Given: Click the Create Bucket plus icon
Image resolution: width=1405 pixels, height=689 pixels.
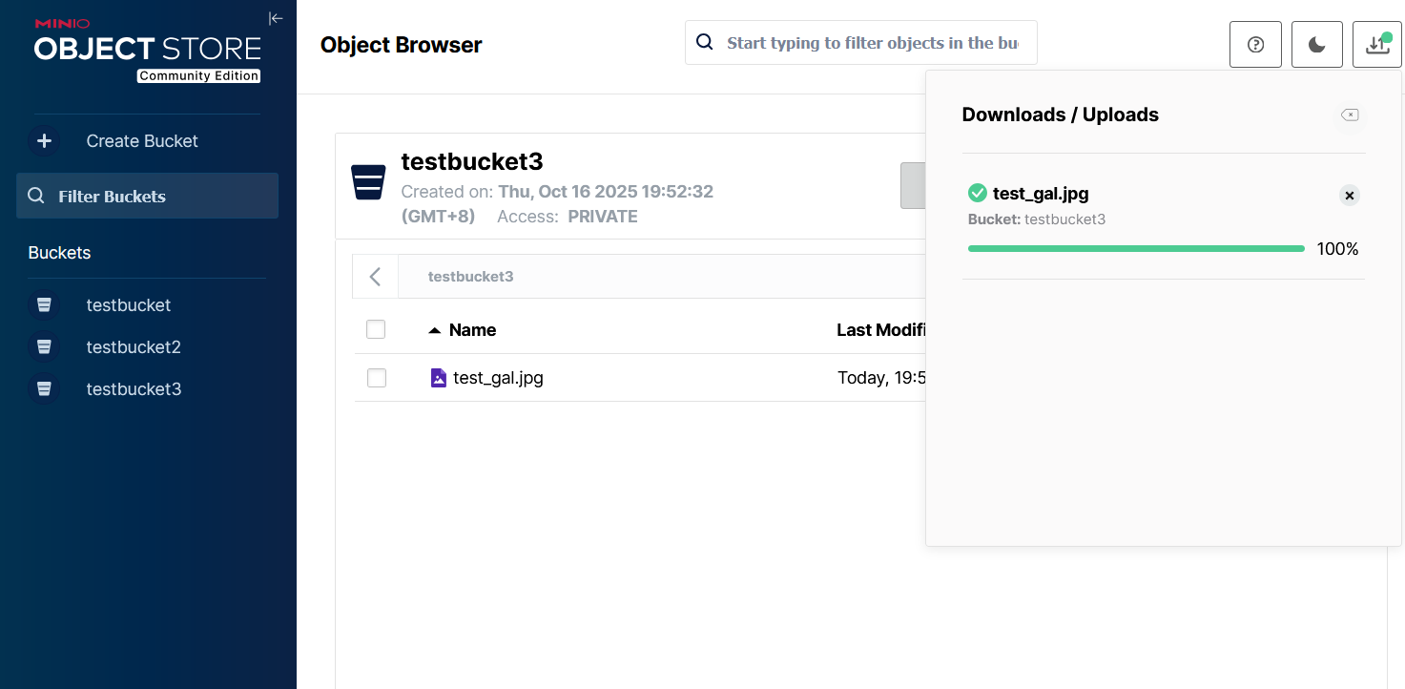Looking at the screenshot, I should 44,141.
